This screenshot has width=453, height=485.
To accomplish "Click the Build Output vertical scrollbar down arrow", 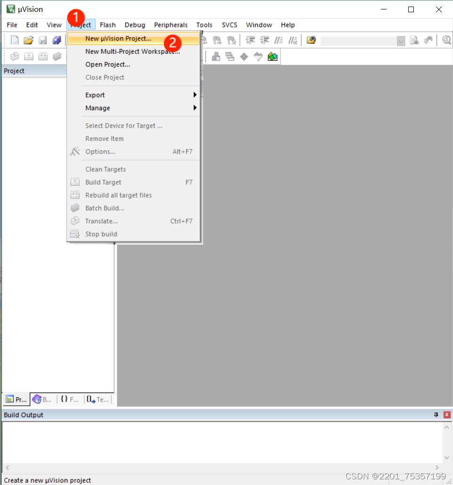I will point(447,458).
